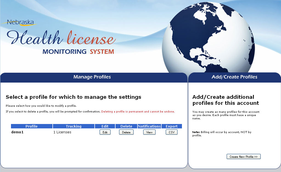This screenshot has height=172, width=281.
Task: Click the '1 Licenses' tracking cell
Action: point(62,132)
